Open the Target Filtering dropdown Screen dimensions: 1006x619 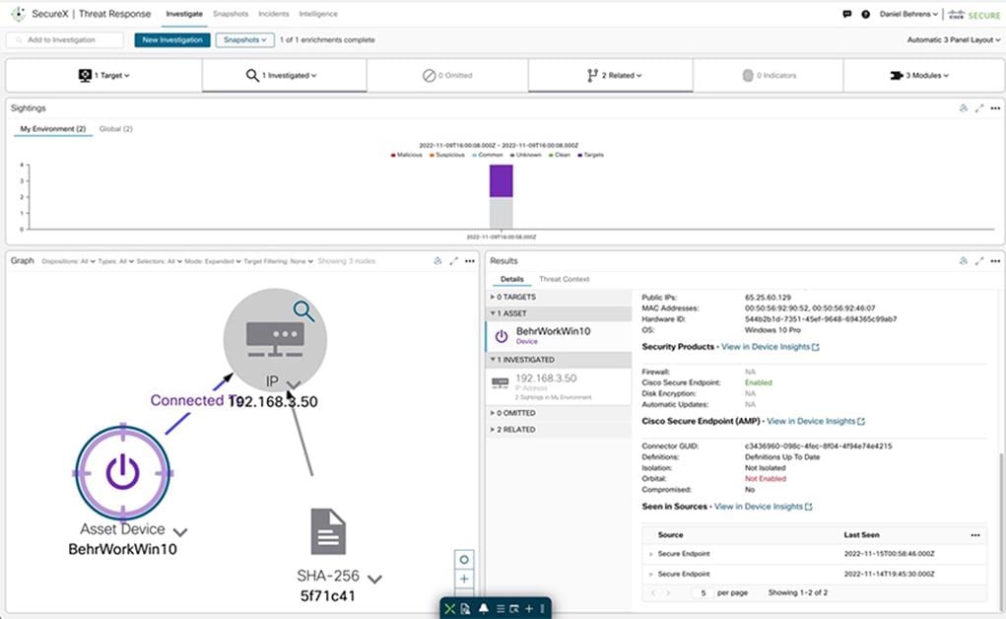tap(279, 261)
